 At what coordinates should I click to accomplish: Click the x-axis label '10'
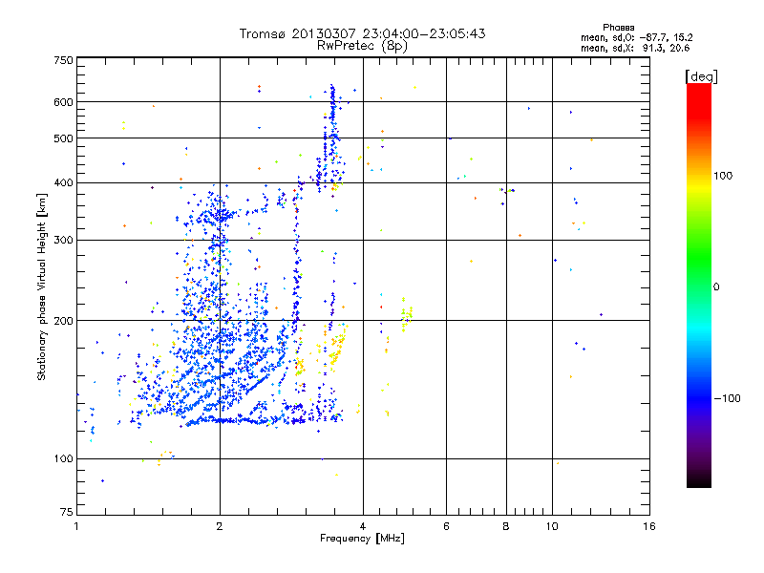tap(552, 526)
